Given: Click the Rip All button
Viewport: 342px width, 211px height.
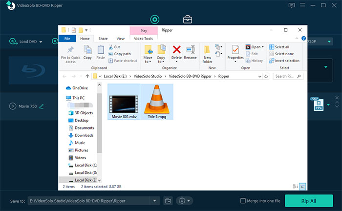Looking at the screenshot, I should click(309, 201).
